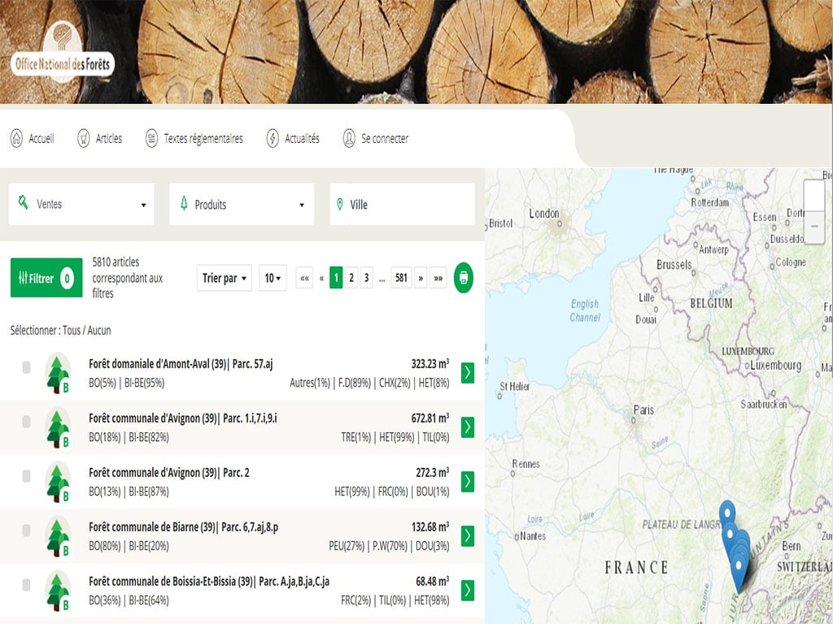Open the Trier par sort dropdown
Image resolution: width=833 pixels, height=624 pixels.
225,278
